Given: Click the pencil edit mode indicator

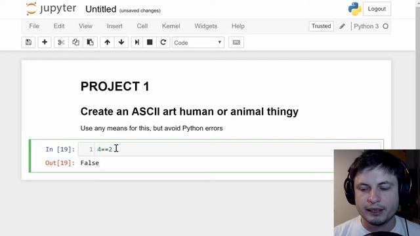Looking at the screenshot, I should pyautogui.click(x=342, y=26).
